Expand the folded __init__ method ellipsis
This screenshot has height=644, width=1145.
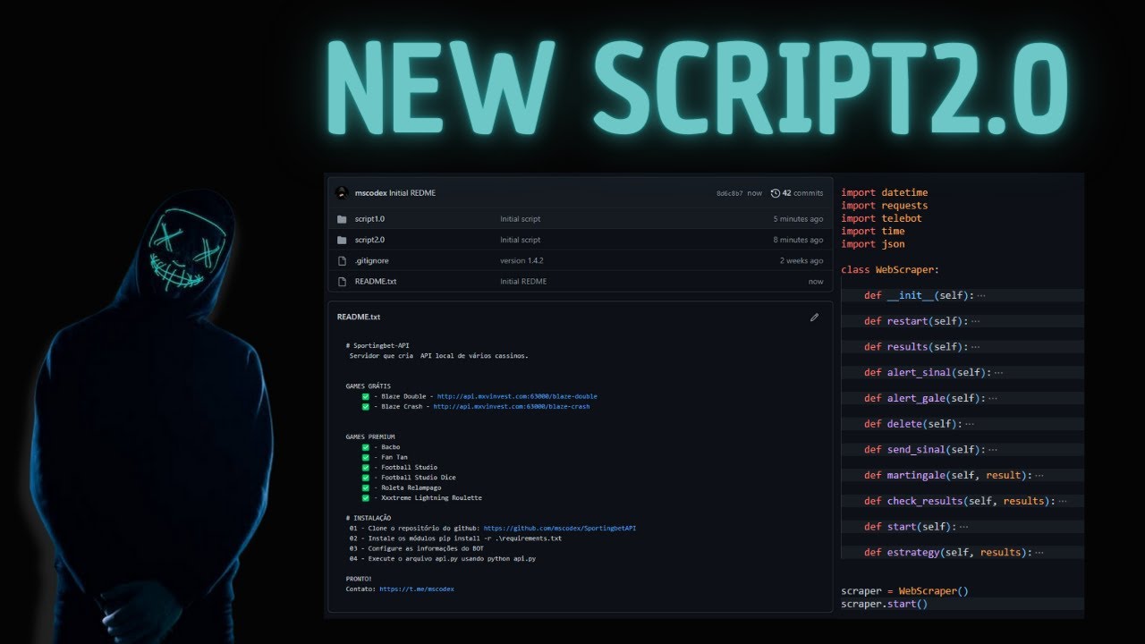pos(982,295)
